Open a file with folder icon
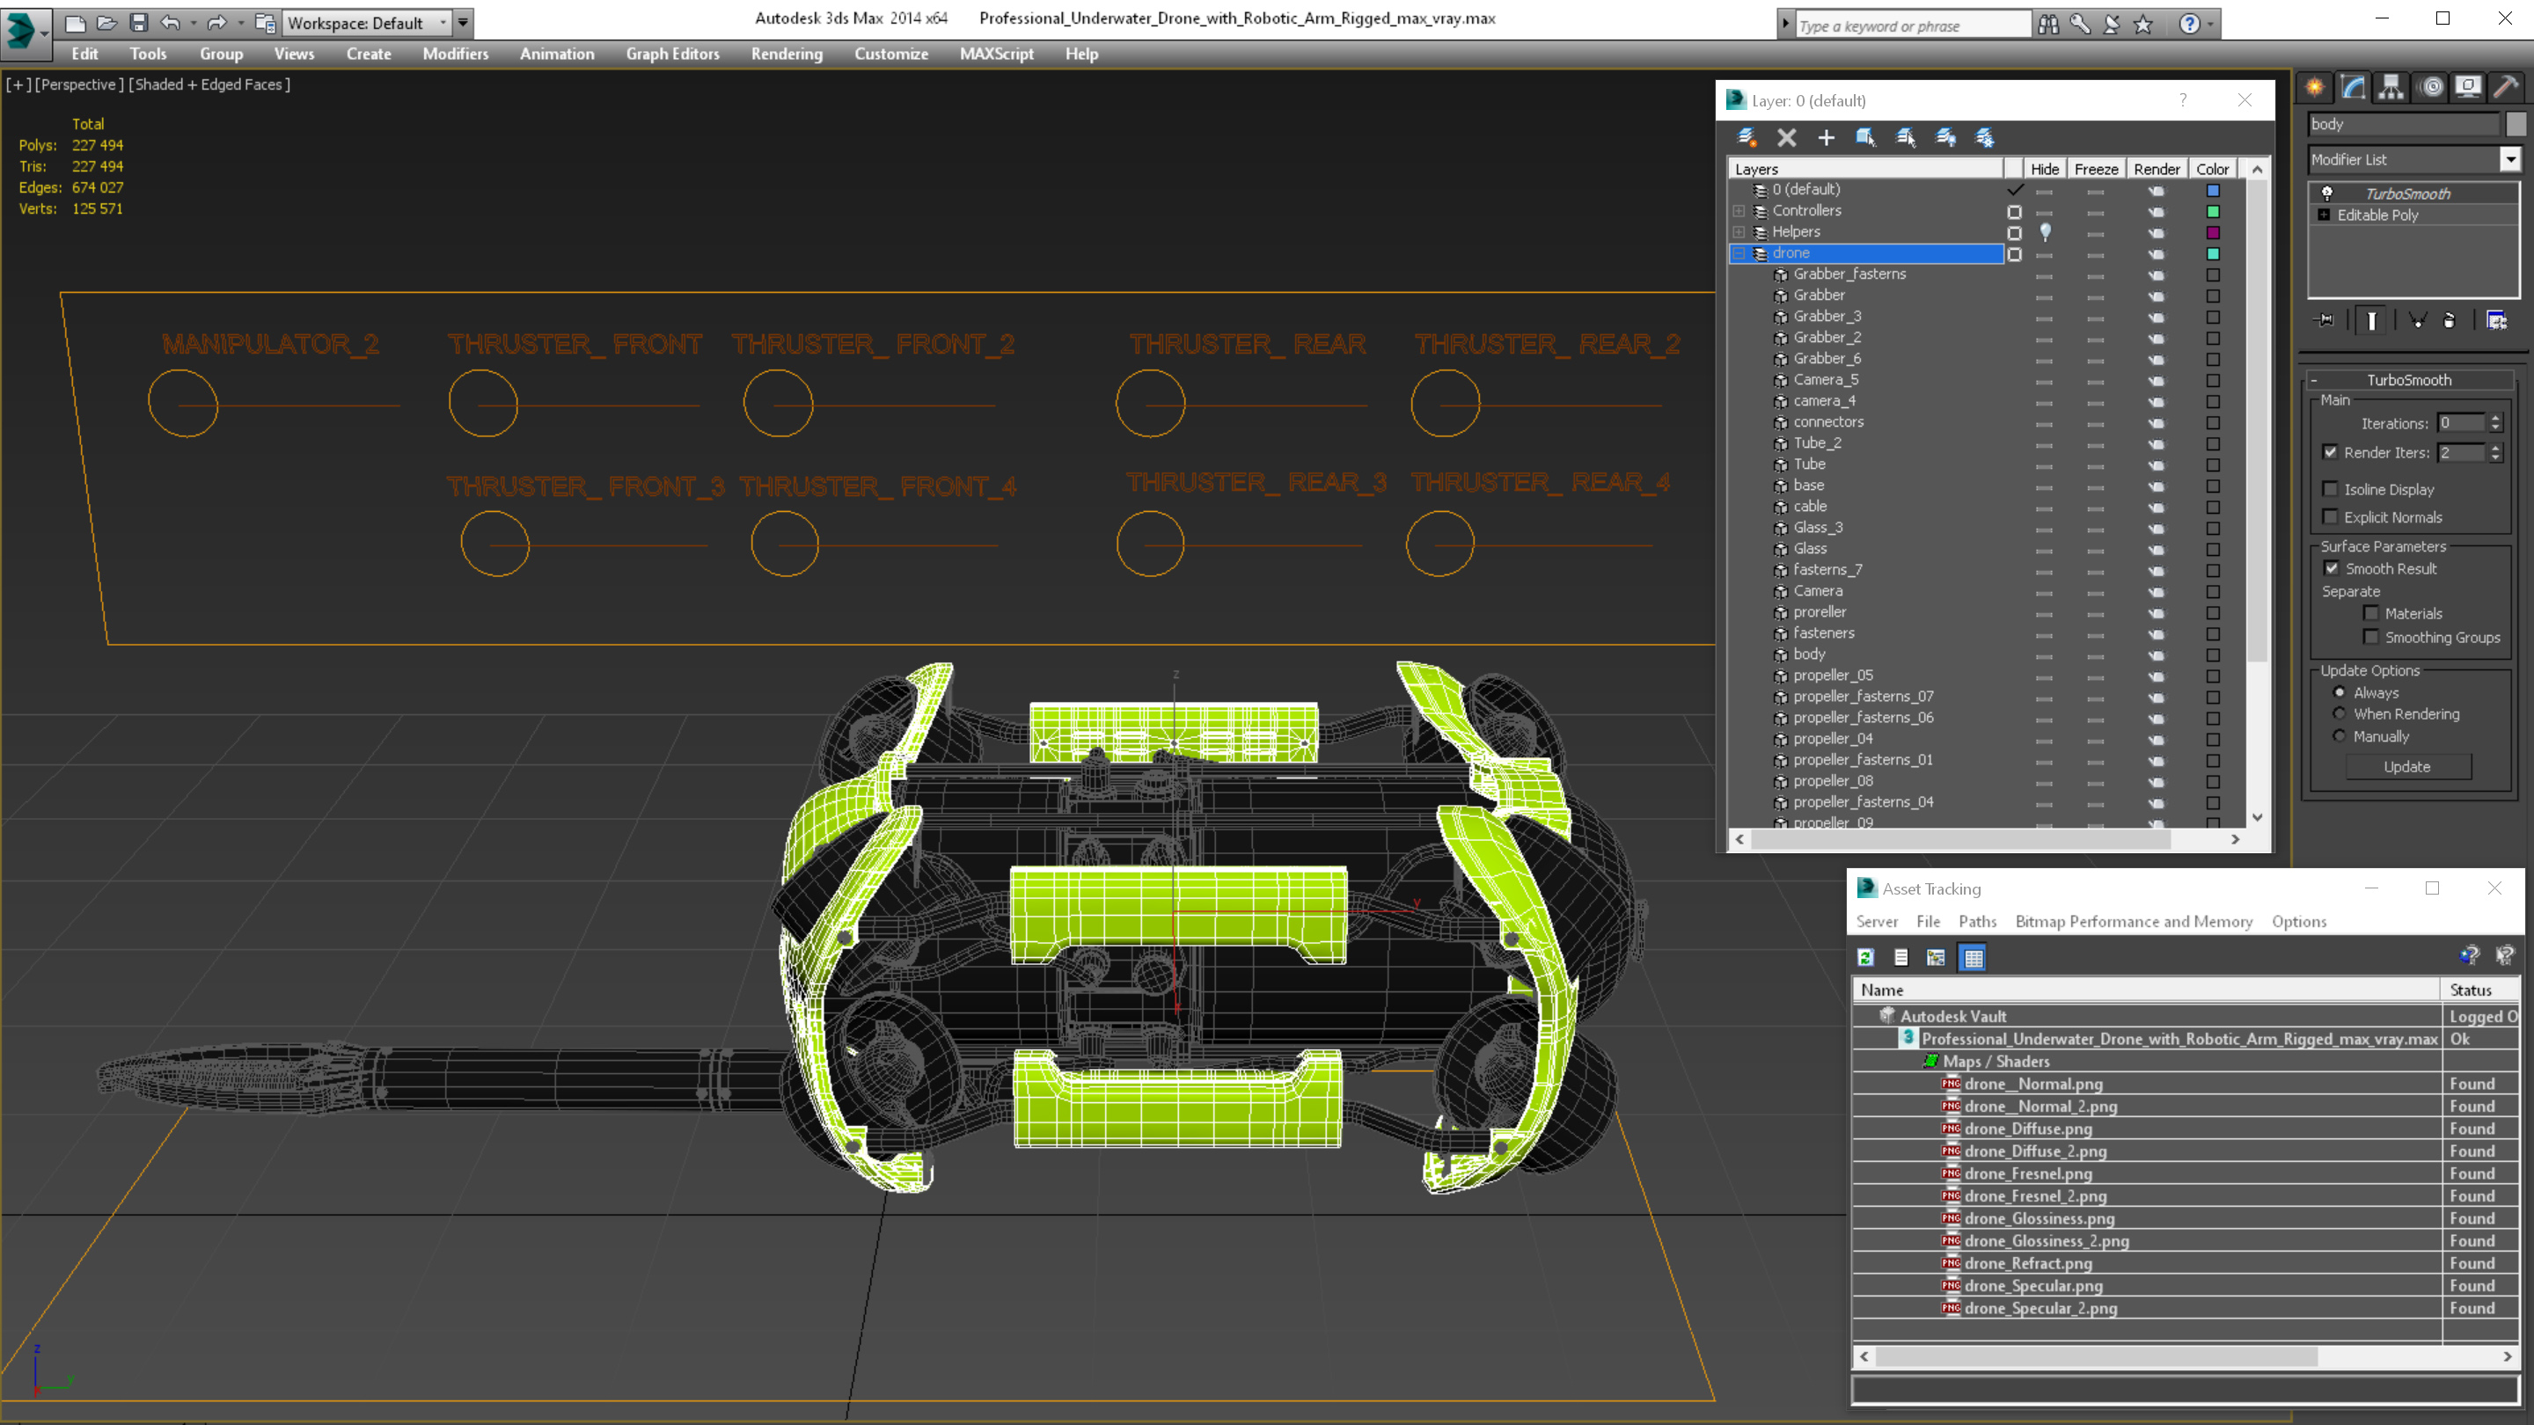The height and width of the screenshot is (1425, 2534). (x=107, y=23)
